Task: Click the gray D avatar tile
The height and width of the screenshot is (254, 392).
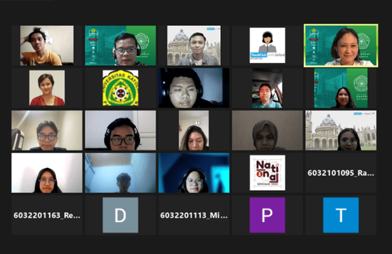Action: pyautogui.click(x=121, y=215)
